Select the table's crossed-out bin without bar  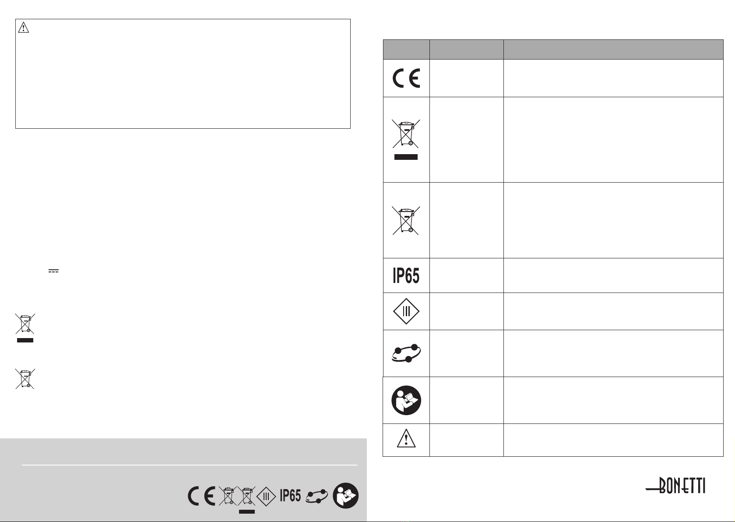[406, 220]
